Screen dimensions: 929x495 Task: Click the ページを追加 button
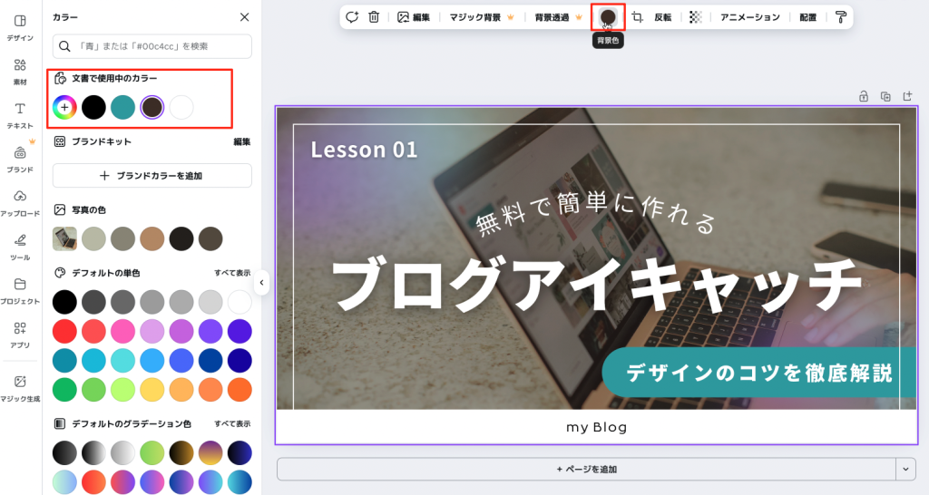point(586,469)
